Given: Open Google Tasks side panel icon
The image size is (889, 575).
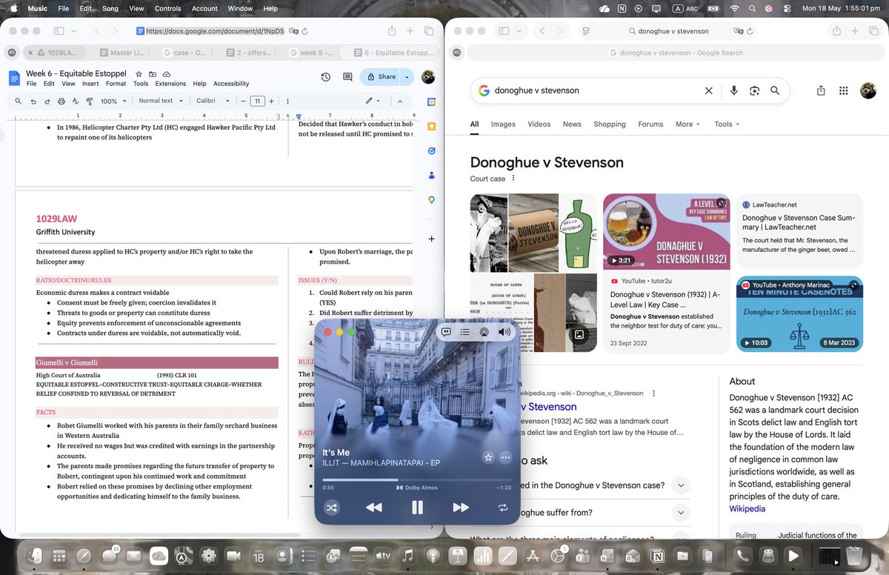Looking at the screenshot, I should click(x=431, y=150).
